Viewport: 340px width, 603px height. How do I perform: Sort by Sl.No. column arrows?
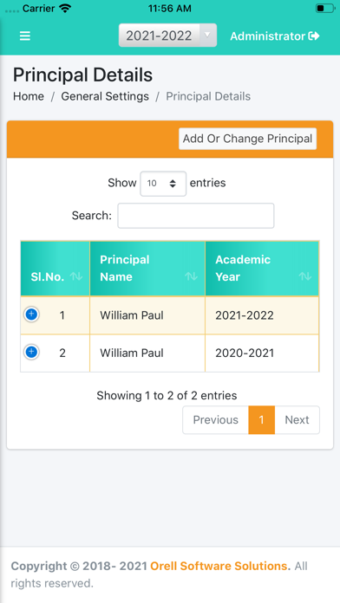(x=76, y=276)
